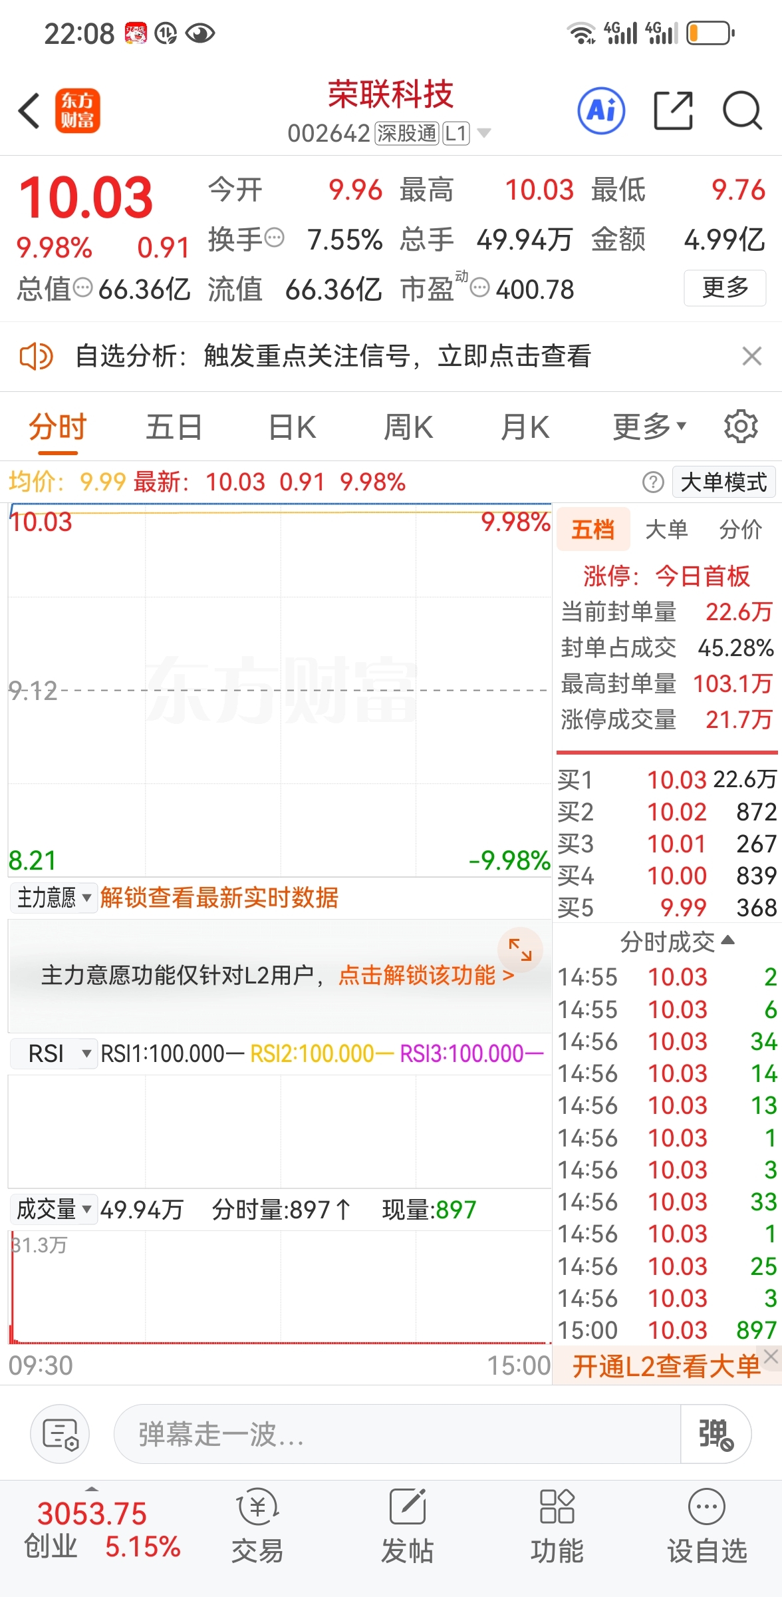Tap the battery icon in status bar
Image resolution: width=782 pixels, height=1597 pixels.
[710, 33]
